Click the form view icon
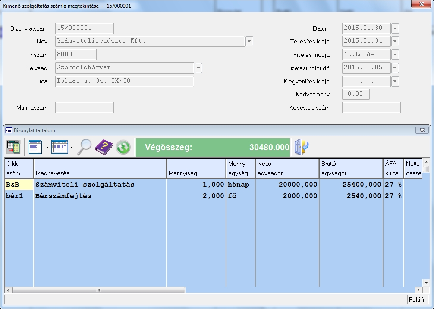 coord(35,147)
